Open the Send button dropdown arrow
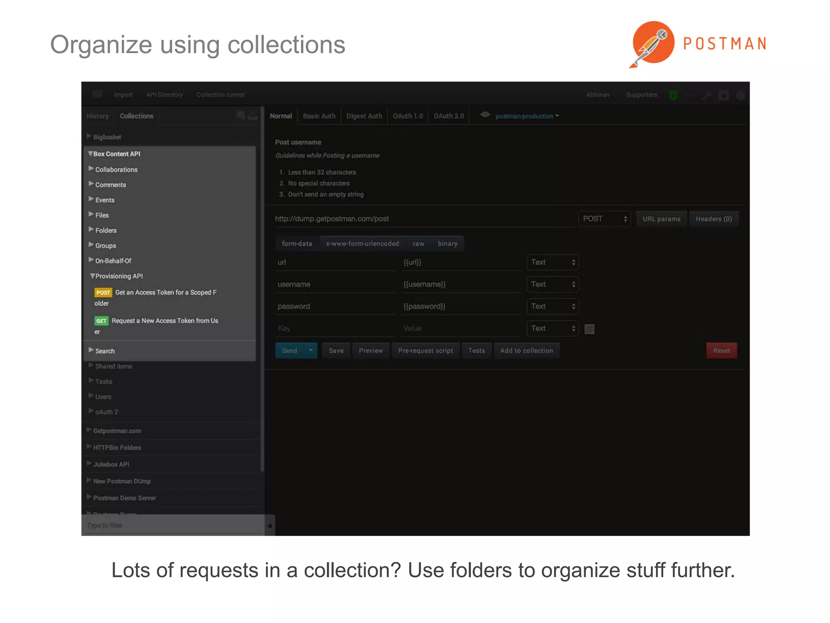This screenshot has width=830, height=623. click(311, 350)
